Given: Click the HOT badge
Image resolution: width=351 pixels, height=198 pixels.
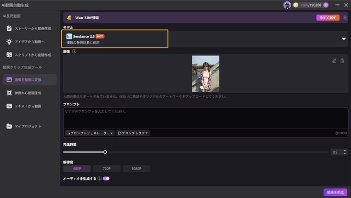Looking at the screenshot, I should (x=100, y=36).
